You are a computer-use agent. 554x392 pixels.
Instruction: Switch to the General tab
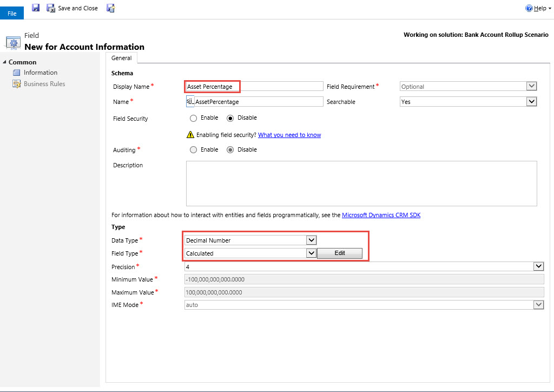[x=122, y=58]
